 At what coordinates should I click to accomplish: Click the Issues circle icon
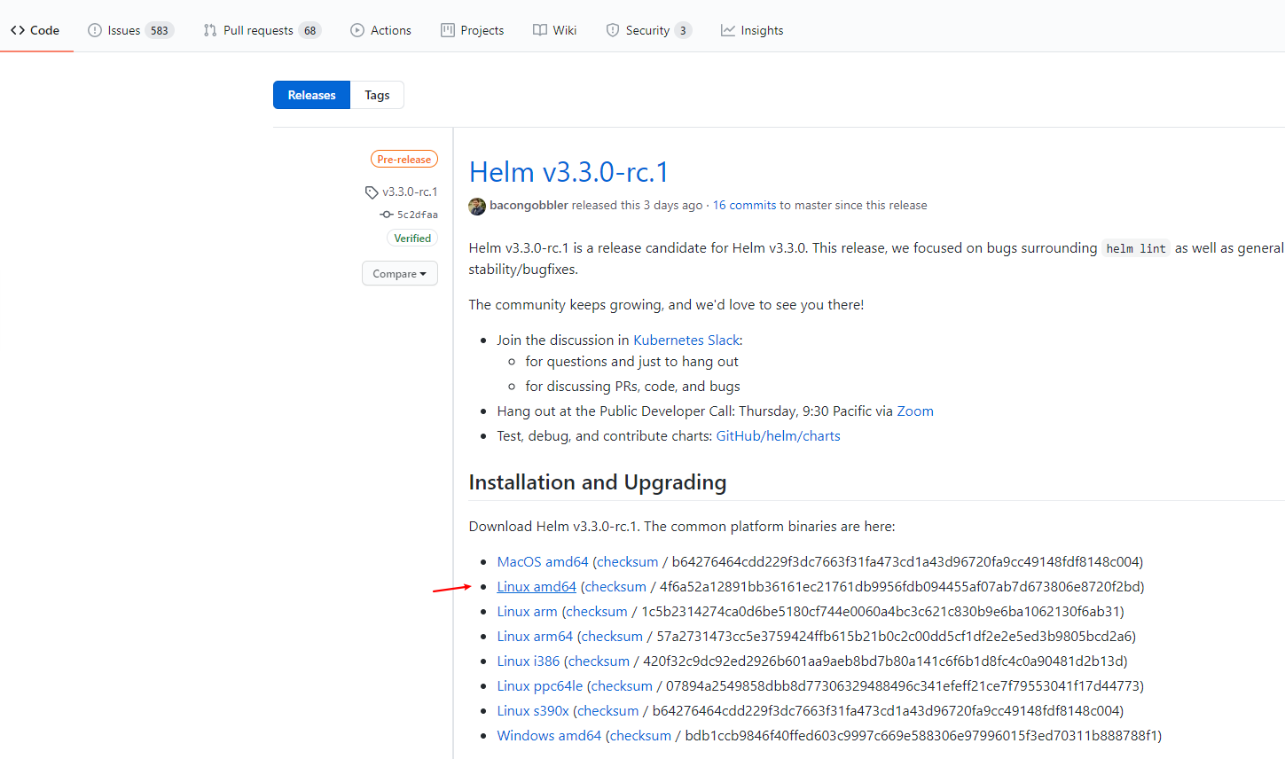coord(95,30)
